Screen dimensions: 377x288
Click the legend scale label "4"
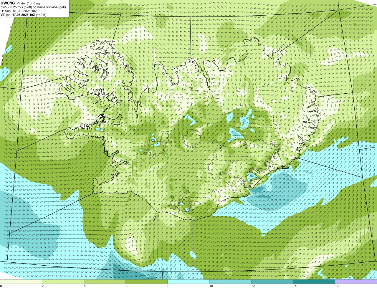[85, 286]
